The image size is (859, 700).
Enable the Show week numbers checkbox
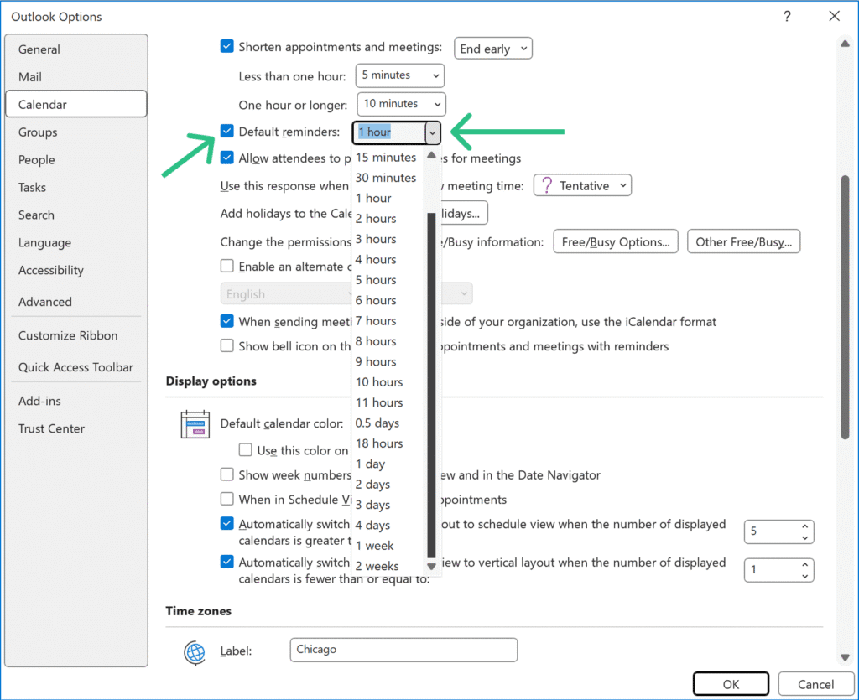(x=226, y=474)
